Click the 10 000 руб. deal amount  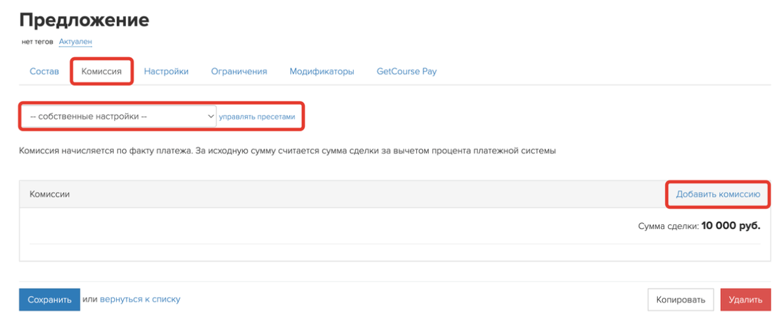point(731,226)
